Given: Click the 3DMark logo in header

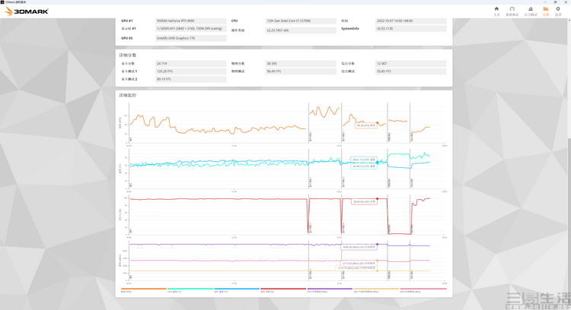Looking at the screenshot, I should (x=26, y=11).
